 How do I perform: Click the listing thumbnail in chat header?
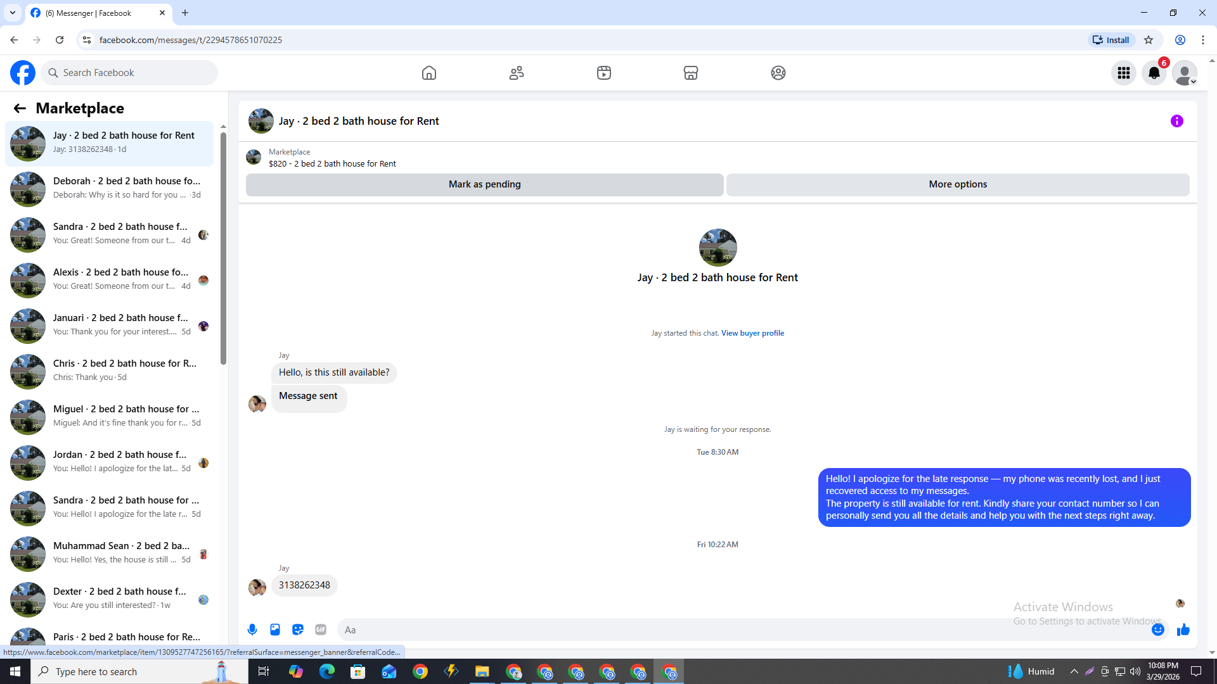pyautogui.click(x=261, y=121)
